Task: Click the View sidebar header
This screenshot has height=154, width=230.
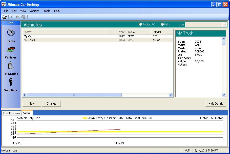Action: coord(11,23)
